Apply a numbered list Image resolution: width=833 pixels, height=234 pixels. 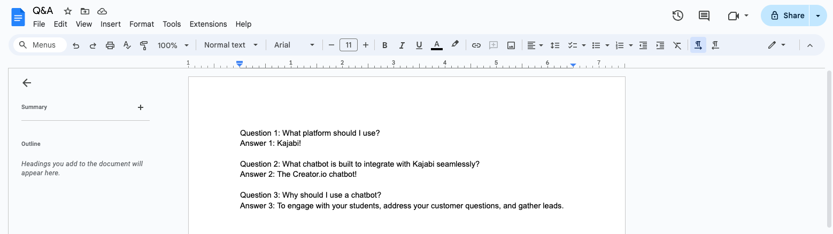(620, 45)
